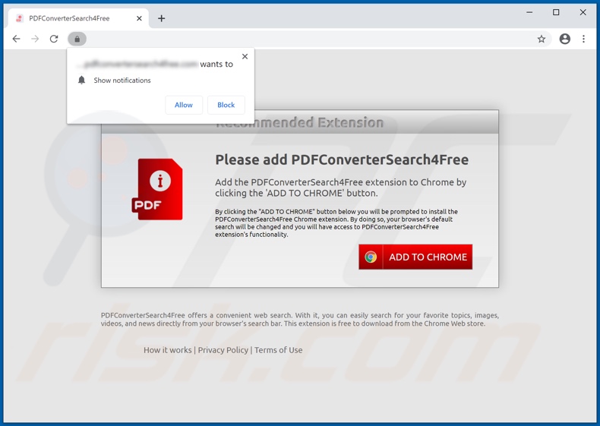Open site info via the lock icon
This screenshot has width=600, height=426.
pyautogui.click(x=77, y=39)
